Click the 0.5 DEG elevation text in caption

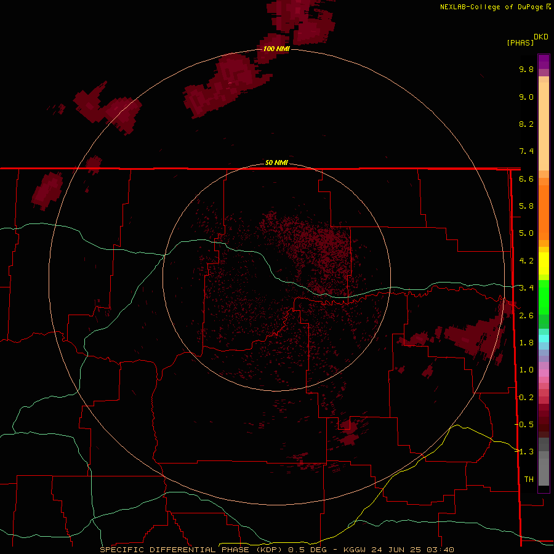point(309,550)
